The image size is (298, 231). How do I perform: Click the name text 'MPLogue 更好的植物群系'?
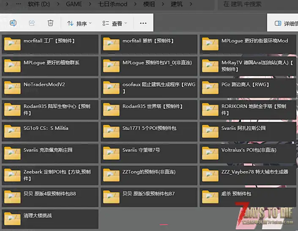52,63
